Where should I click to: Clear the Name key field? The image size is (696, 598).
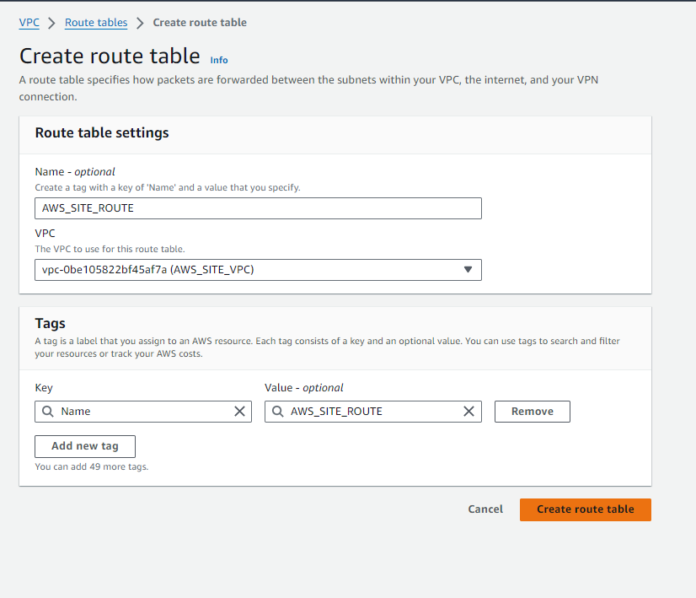tap(239, 412)
